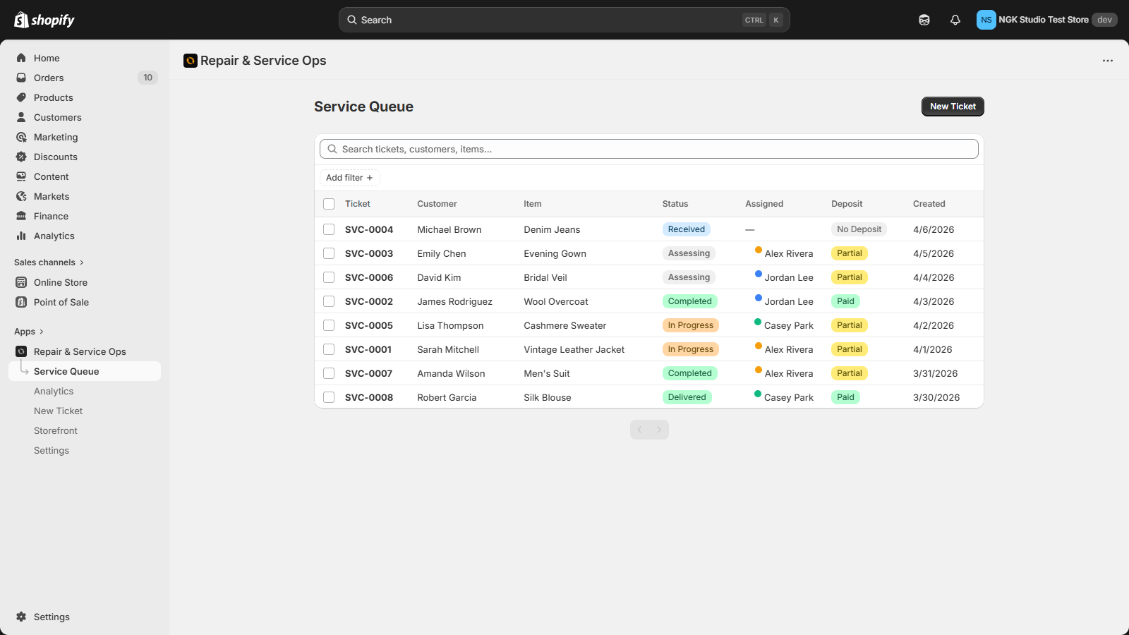Open ticket SVC-0005 link
1129x635 pixels.
click(369, 325)
